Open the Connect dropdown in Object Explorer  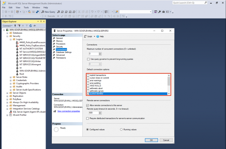coord(7,26)
